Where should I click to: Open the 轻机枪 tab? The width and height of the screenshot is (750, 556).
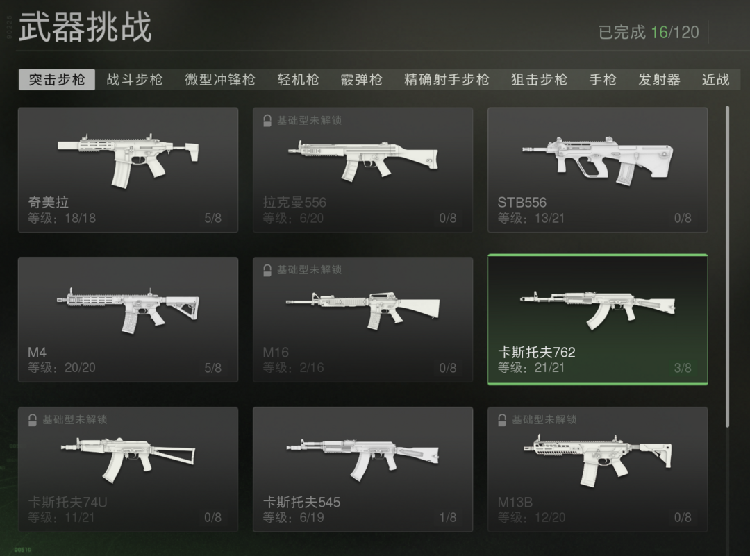tap(298, 79)
